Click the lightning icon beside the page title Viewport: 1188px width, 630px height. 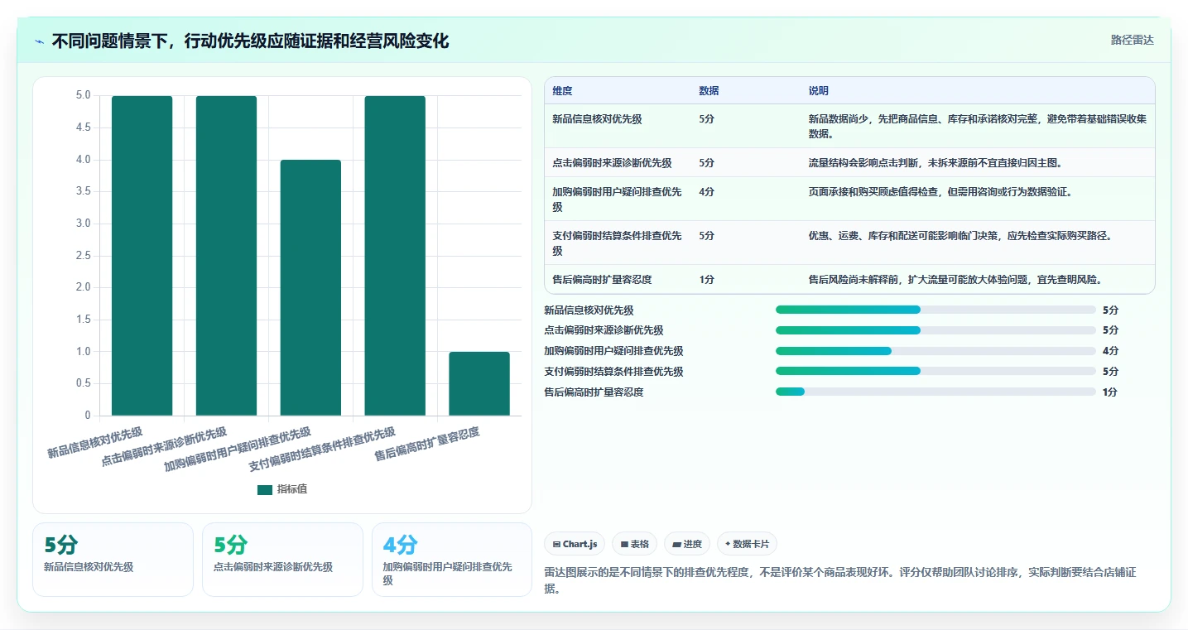click(40, 41)
